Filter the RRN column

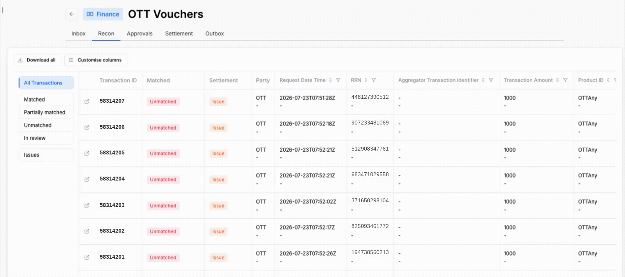(374, 80)
